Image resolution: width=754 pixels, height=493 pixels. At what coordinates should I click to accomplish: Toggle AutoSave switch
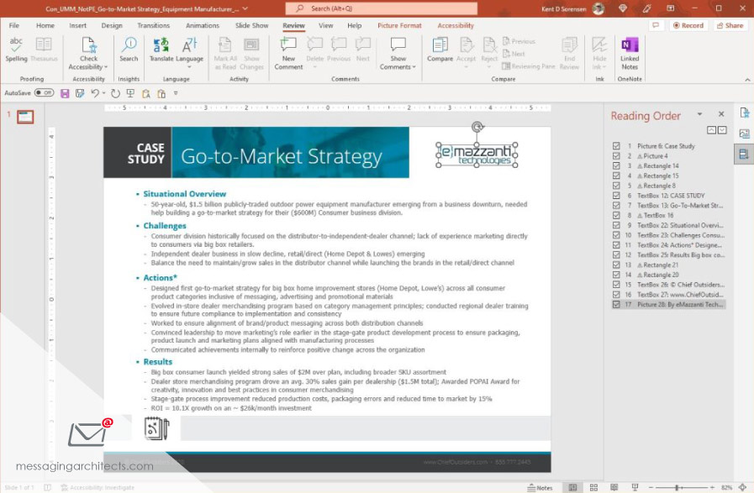[x=44, y=93]
